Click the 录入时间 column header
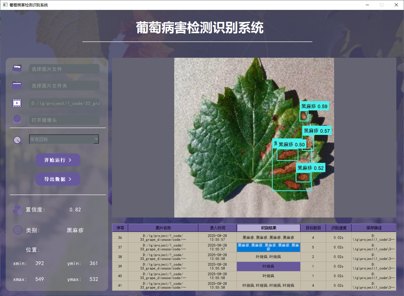This screenshot has height=296, width=404. 217,228
